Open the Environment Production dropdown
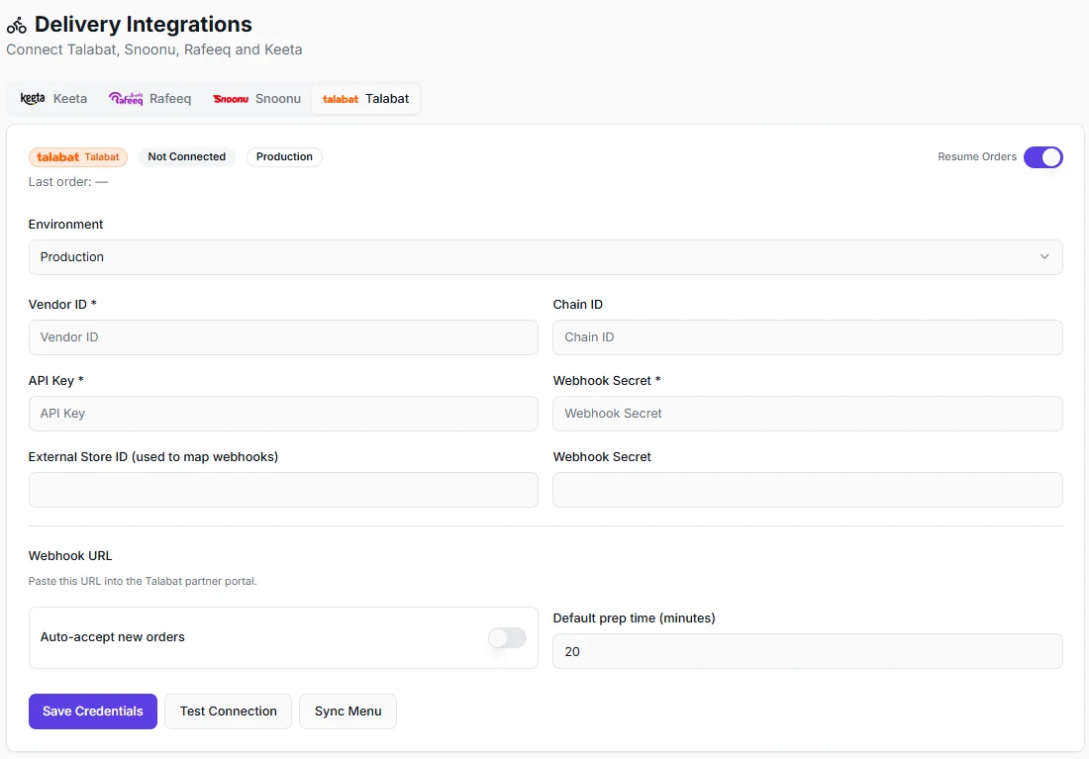Screen dimensions: 1089x759 545,257
